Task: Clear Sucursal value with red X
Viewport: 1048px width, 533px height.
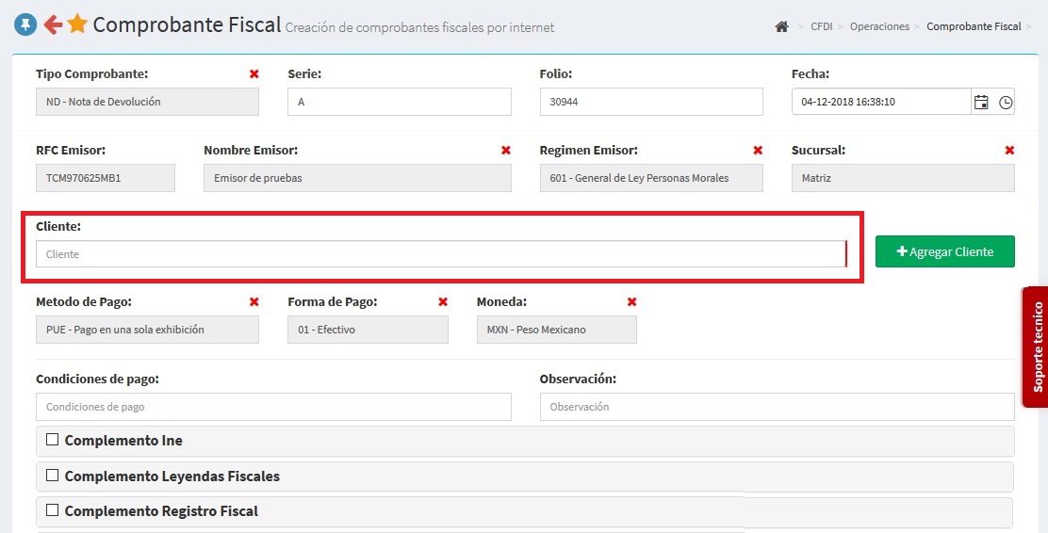Action: (x=1009, y=151)
